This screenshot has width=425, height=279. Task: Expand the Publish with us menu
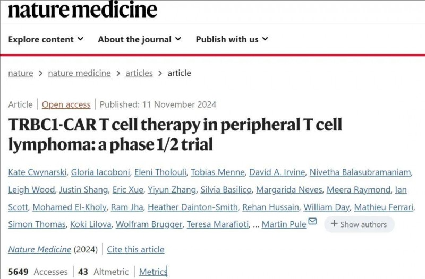point(232,39)
